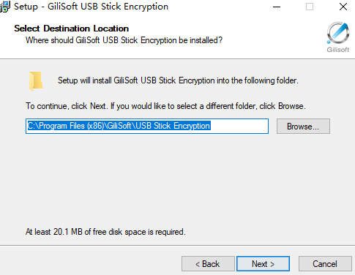
Task: Click the 'Select Destination Location' heading
Action: tap(71, 29)
